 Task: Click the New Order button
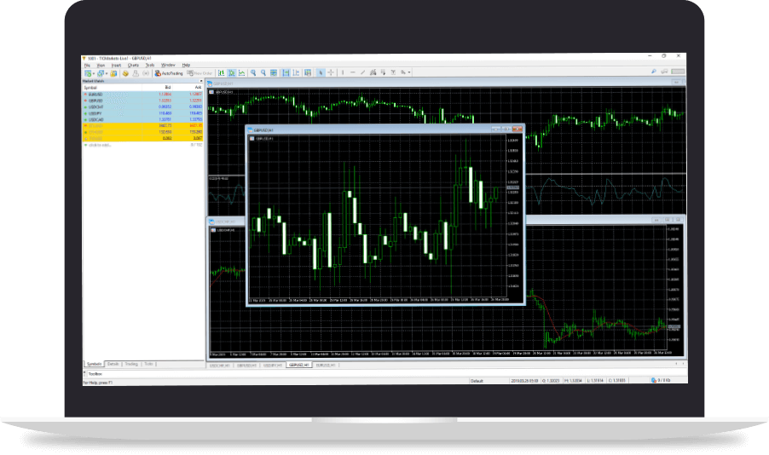[201, 73]
